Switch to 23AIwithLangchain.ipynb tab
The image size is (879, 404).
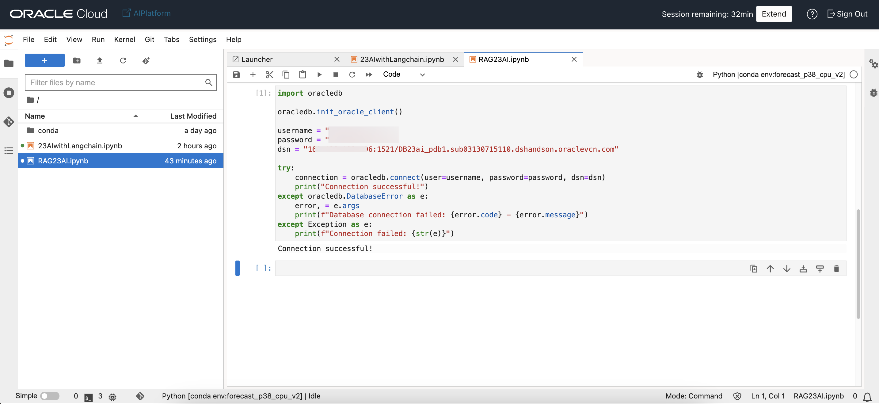(401, 59)
